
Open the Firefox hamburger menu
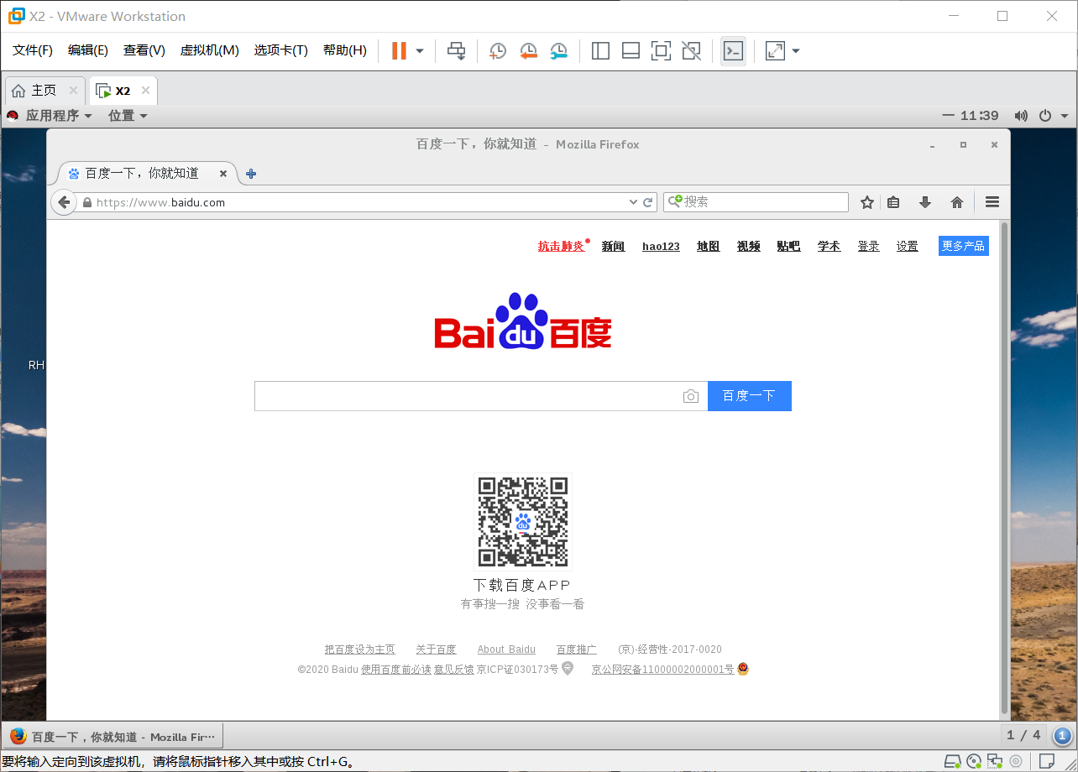[992, 202]
